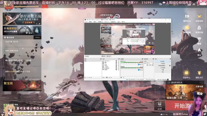207x116 pixels.
Task: Mute 麦克风/Aux speaker icon in mixer
Action: [140, 64]
